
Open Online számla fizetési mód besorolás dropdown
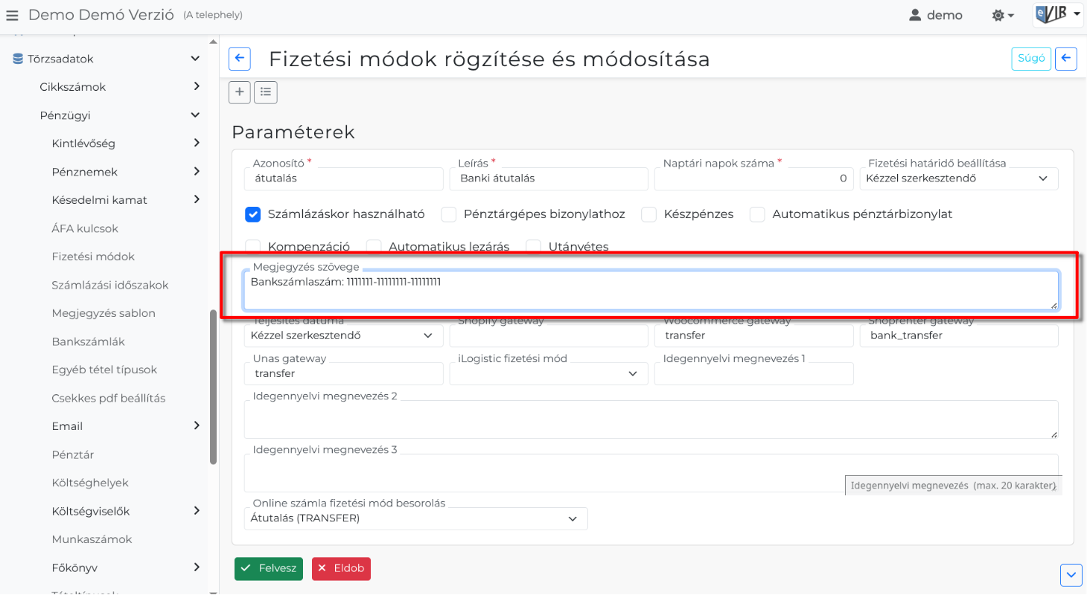click(x=415, y=518)
